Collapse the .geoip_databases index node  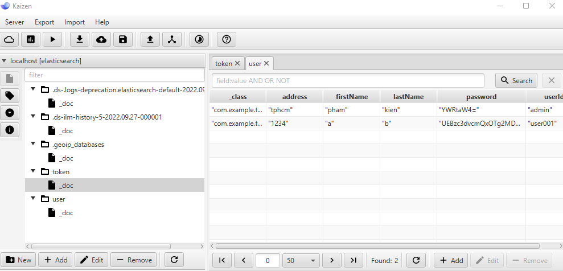[34, 143]
